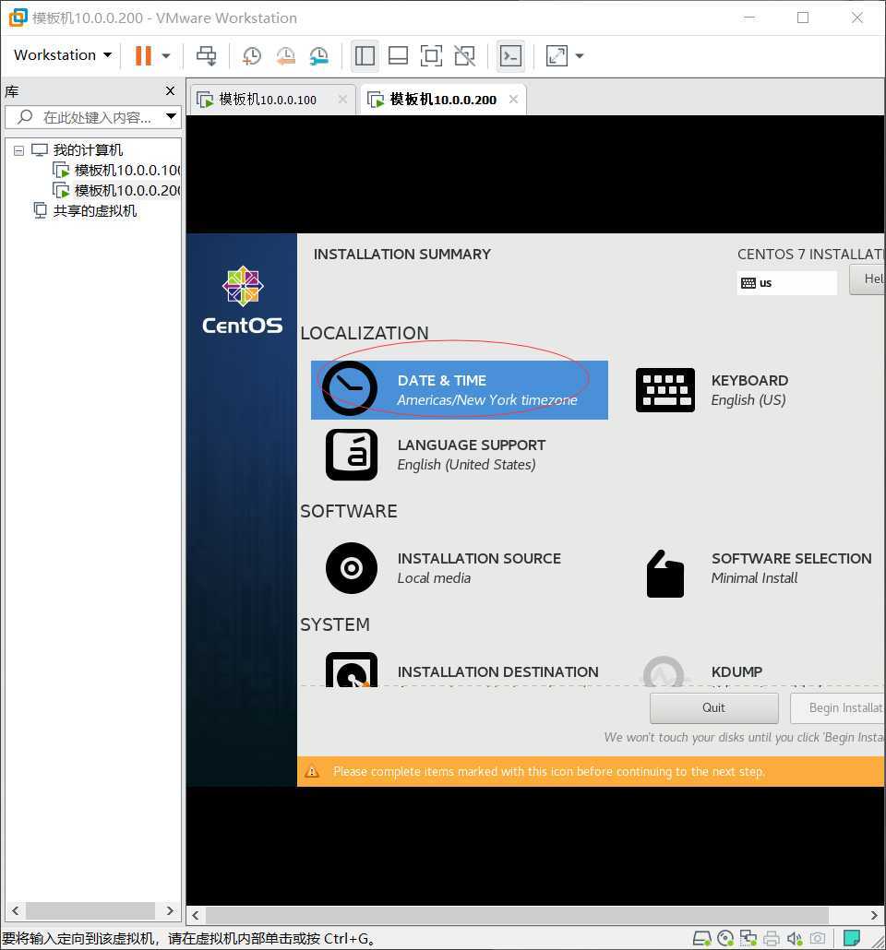Click the 'us' keyboard layout indicator
Viewport: 886px width, 950px height.
click(786, 283)
